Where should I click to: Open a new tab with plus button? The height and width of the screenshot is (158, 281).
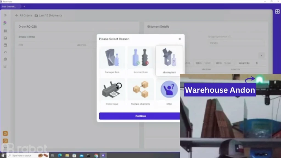click(24, 6)
